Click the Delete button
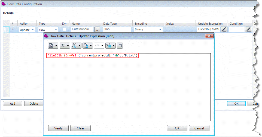The width and height of the screenshot is (262, 137). click(x=33, y=104)
